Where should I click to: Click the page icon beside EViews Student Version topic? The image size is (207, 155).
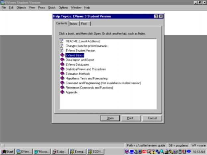(62, 50)
